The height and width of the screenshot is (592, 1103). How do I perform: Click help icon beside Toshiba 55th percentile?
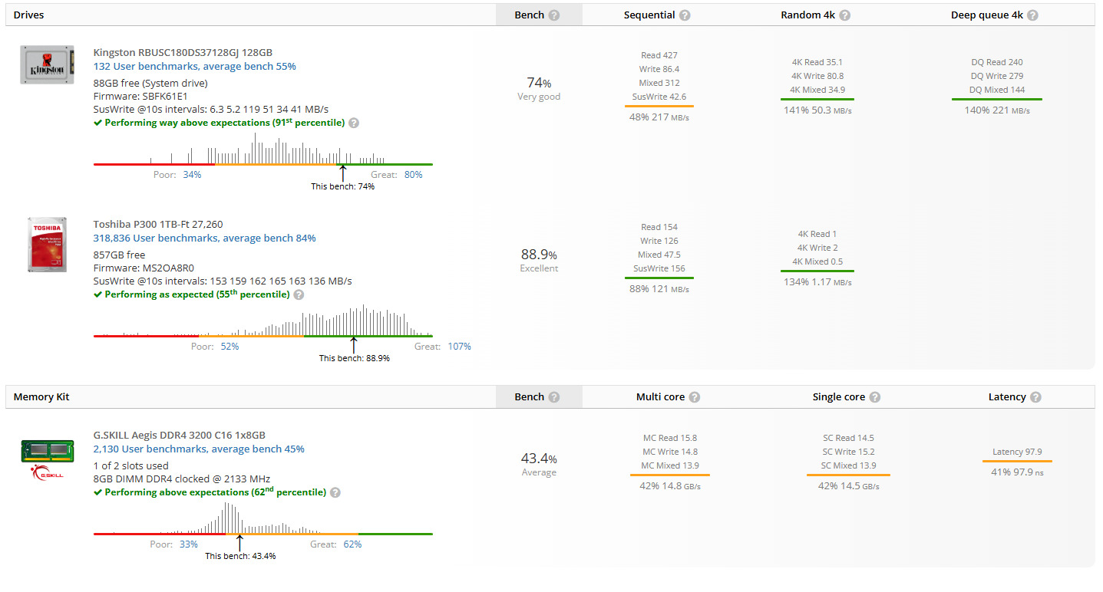[299, 294]
